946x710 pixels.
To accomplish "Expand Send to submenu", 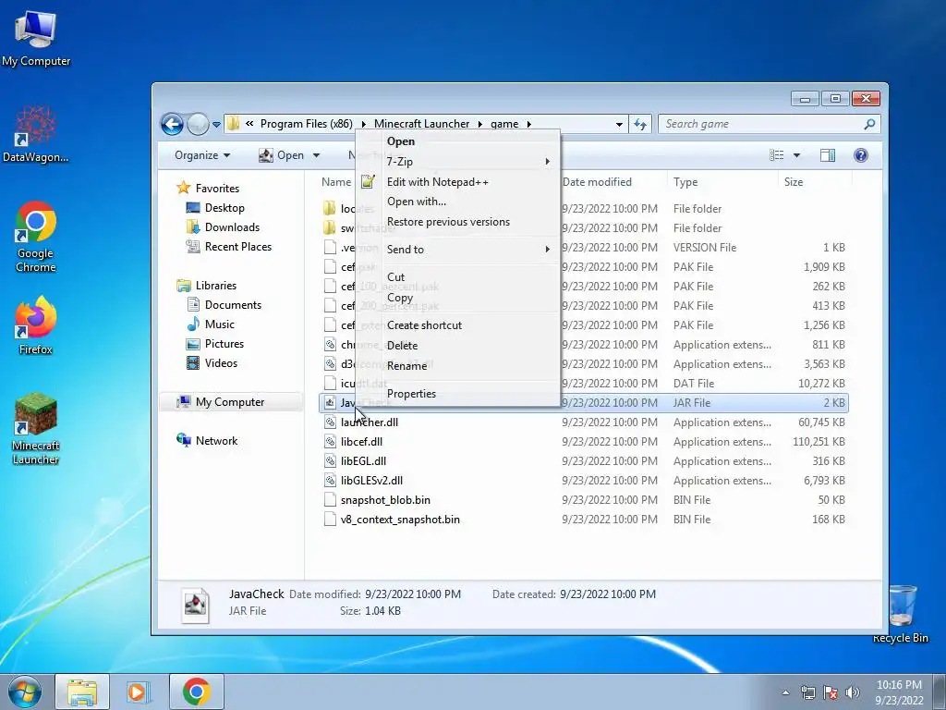I will point(458,250).
